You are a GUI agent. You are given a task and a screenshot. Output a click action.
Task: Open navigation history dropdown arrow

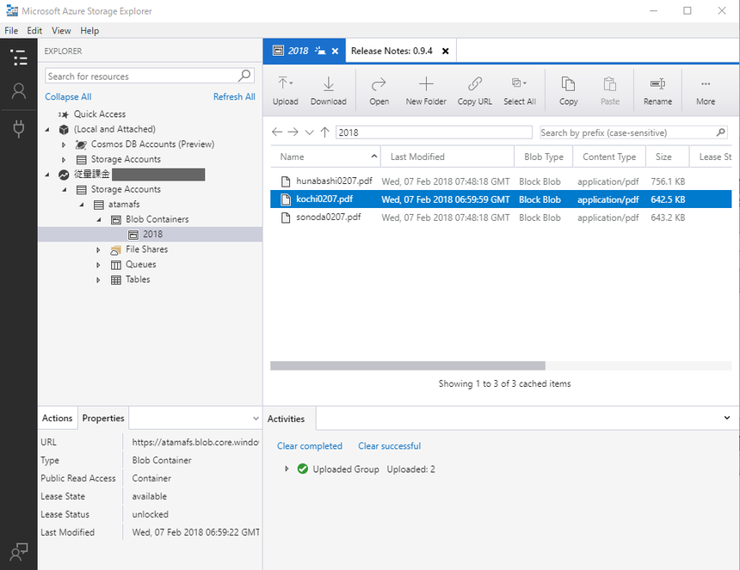309,132
